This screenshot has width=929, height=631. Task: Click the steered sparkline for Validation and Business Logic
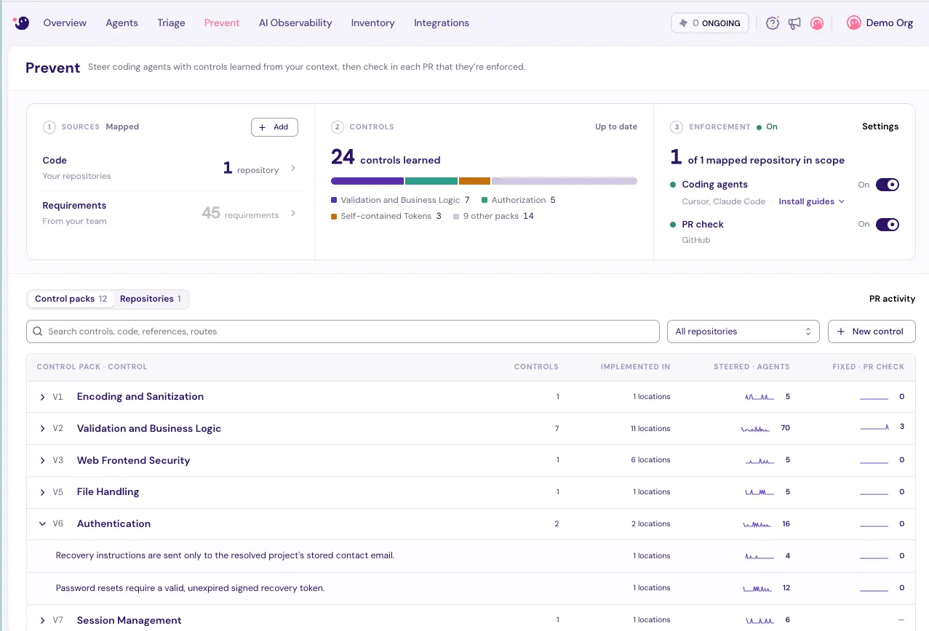pyautogui.click(x=755, y=429)
